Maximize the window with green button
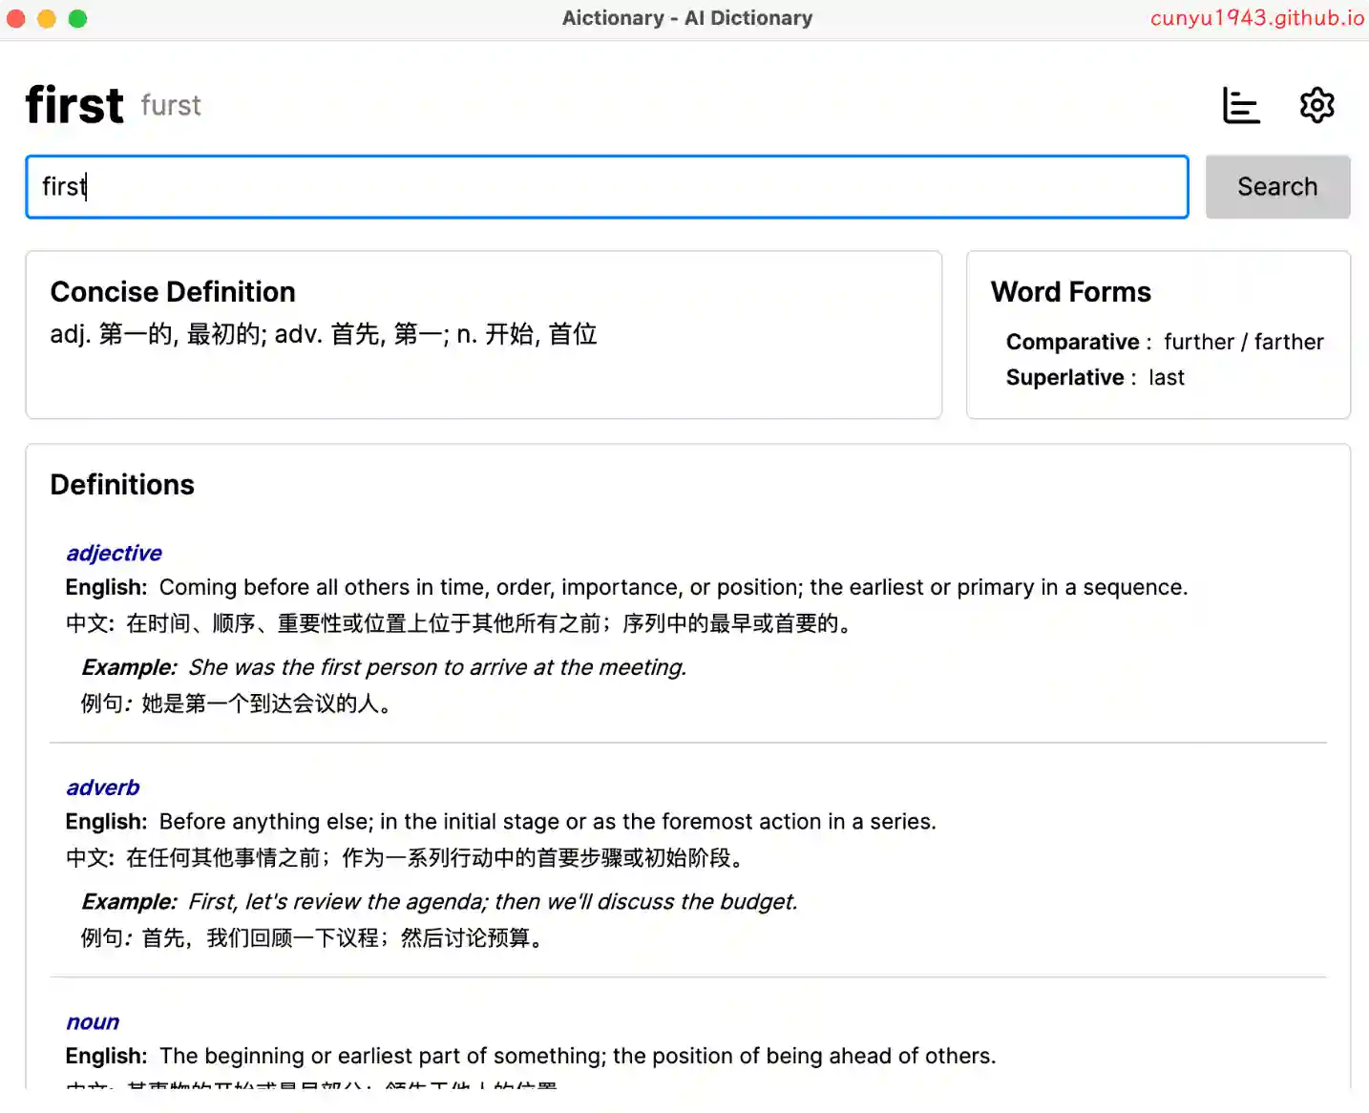The width and height of the screenshot is (1369, 1113). tap(78, 18)
